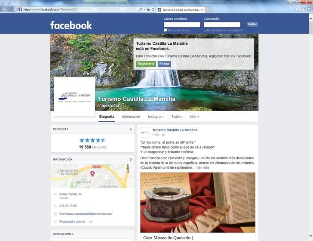Image resolution: width=313 pixels, height=241 pixels.
Task: Click the star rating display
Action: [x=92, y=140]
